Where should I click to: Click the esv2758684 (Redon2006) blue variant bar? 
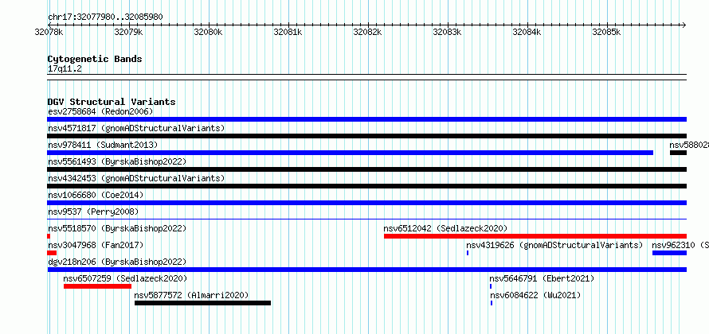(366, 119)
